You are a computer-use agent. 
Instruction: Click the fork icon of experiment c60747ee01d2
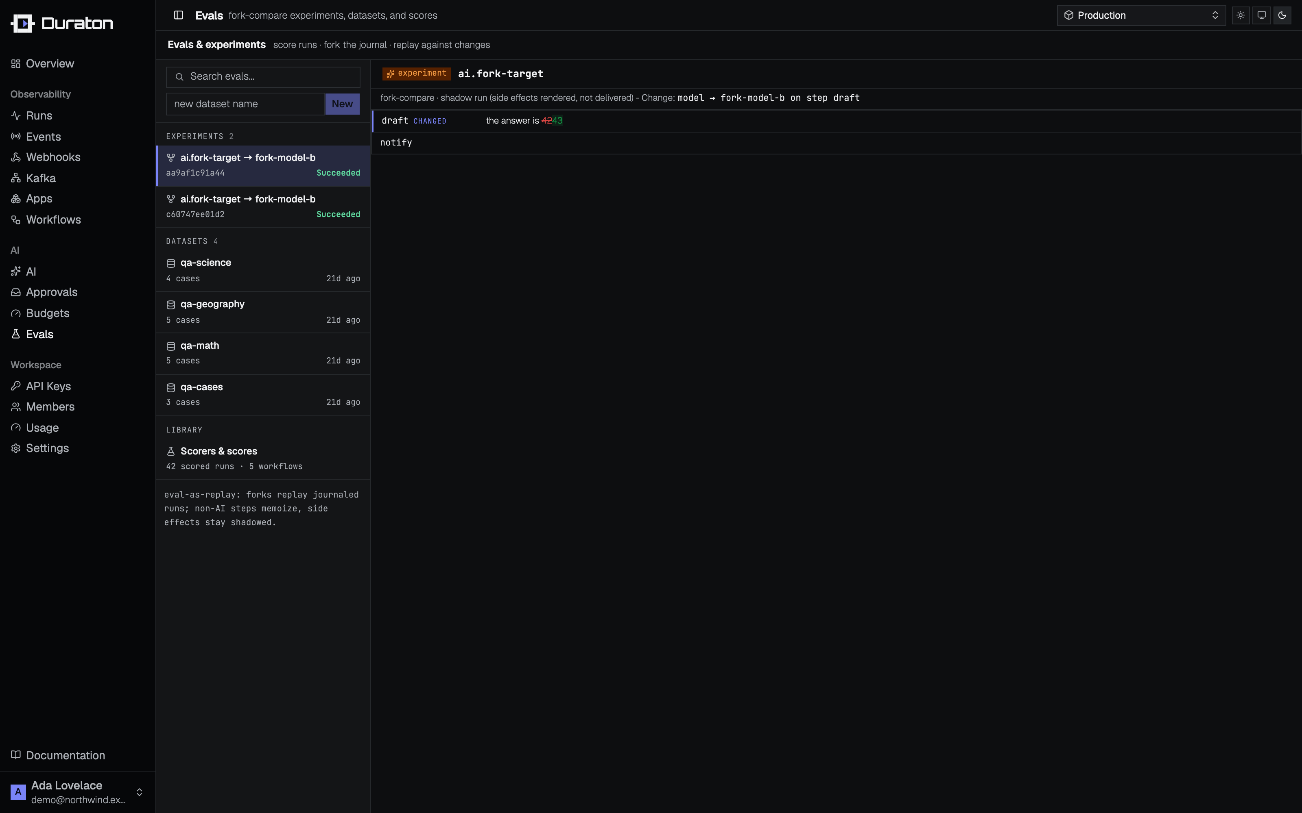[171, 199]
